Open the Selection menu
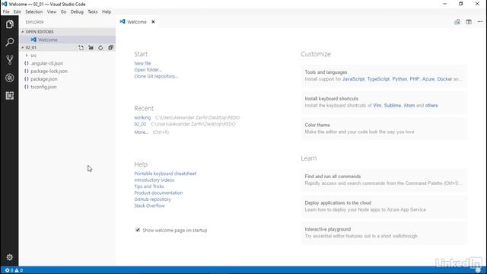The image size is (487, 274). tap(33, 12)
